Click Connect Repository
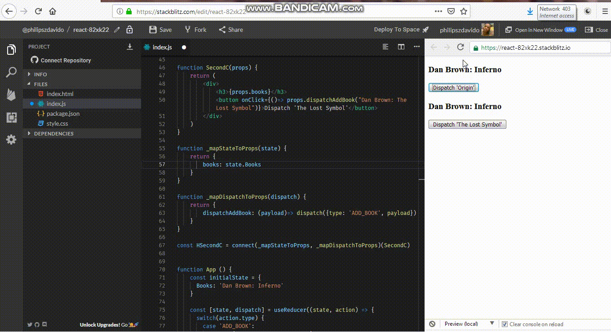 point(61,60)
